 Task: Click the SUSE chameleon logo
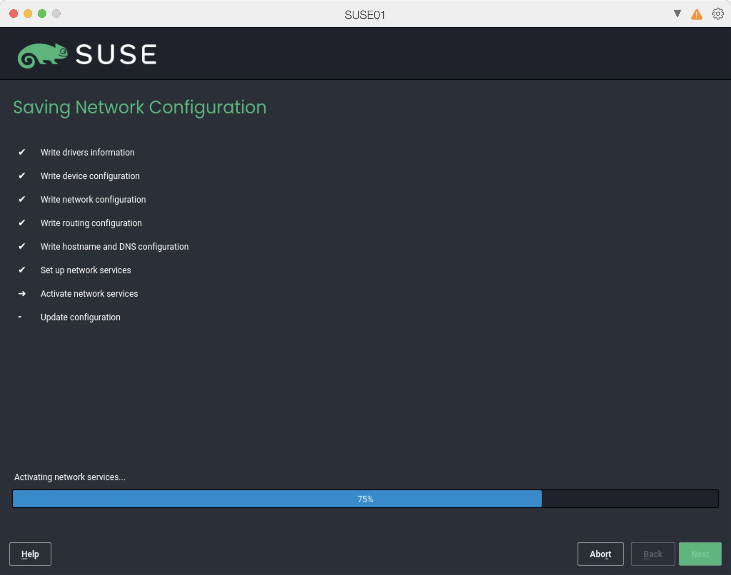43,54
